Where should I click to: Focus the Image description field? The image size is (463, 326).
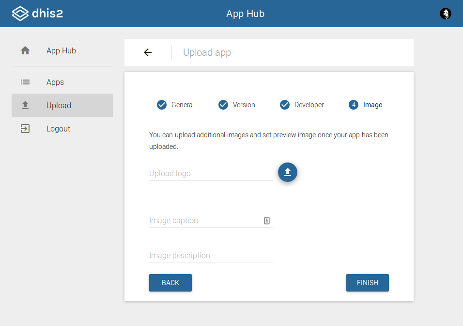(211, 255)
